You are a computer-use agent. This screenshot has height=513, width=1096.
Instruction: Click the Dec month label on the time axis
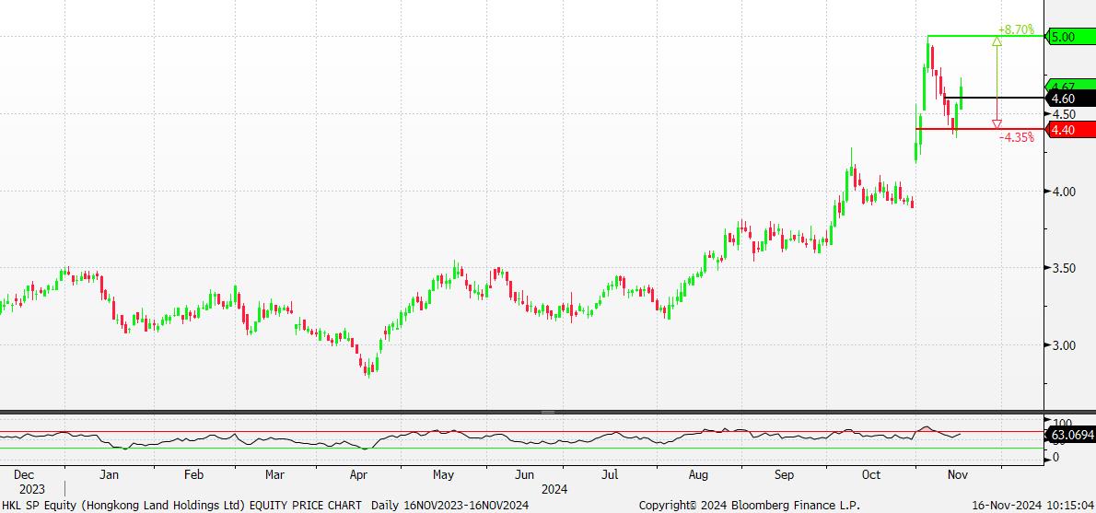(23, 475)
